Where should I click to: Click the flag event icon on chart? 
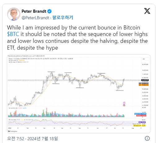[x=124, y=105]
